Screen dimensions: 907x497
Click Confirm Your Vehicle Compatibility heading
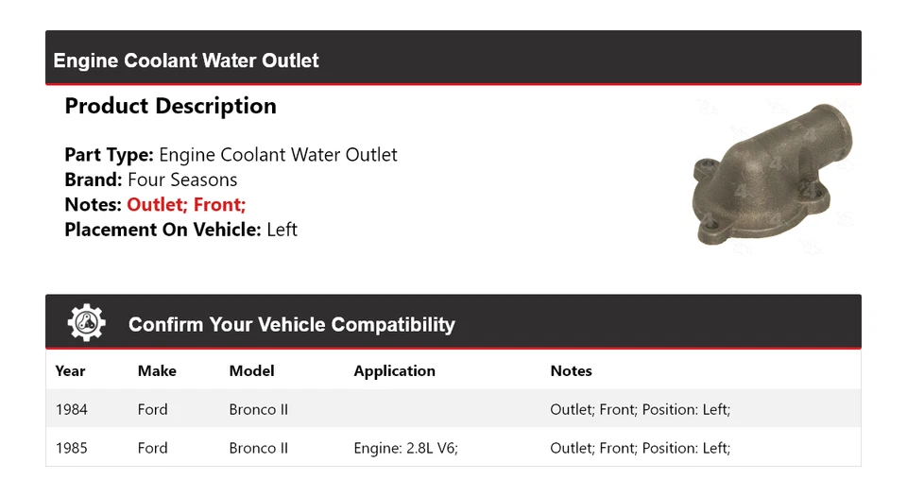click(x=291, y=325)
